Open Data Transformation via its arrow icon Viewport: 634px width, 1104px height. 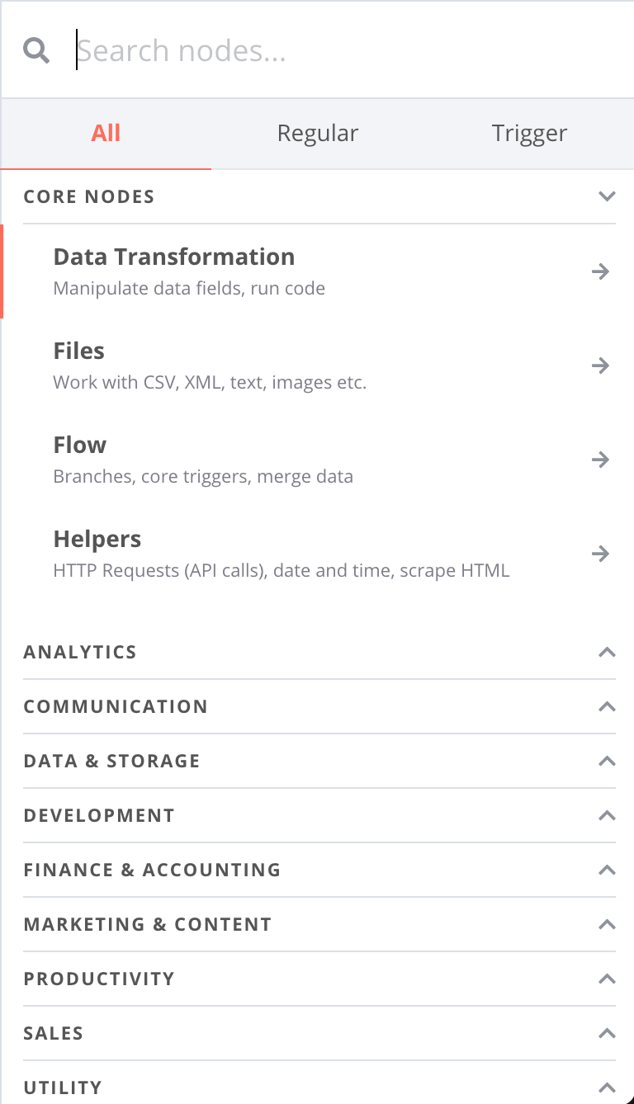(601, 271)
